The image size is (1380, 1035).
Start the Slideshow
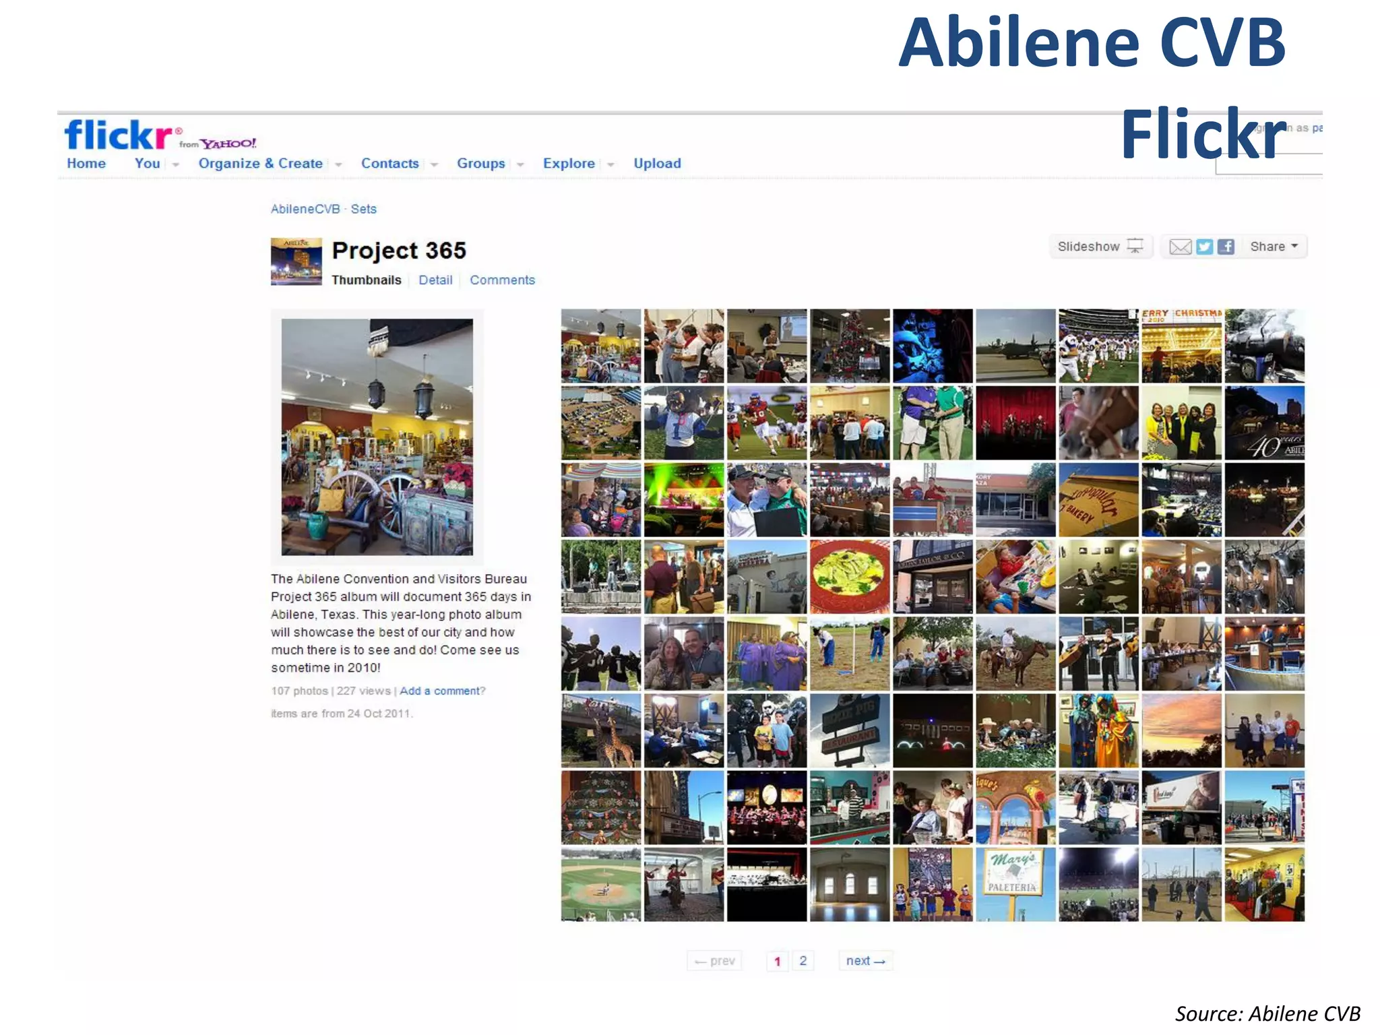1100,247
